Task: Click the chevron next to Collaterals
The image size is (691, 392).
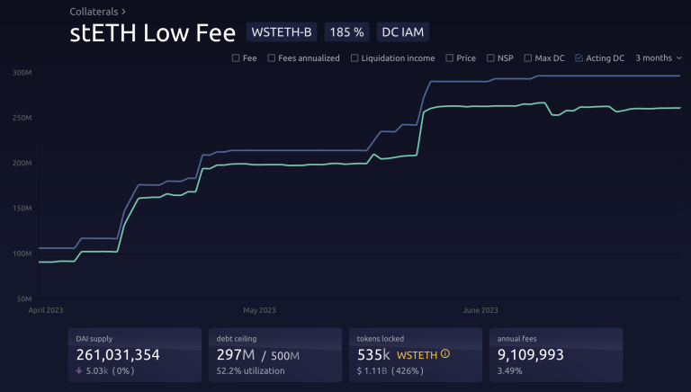Action: coord(123,12)
